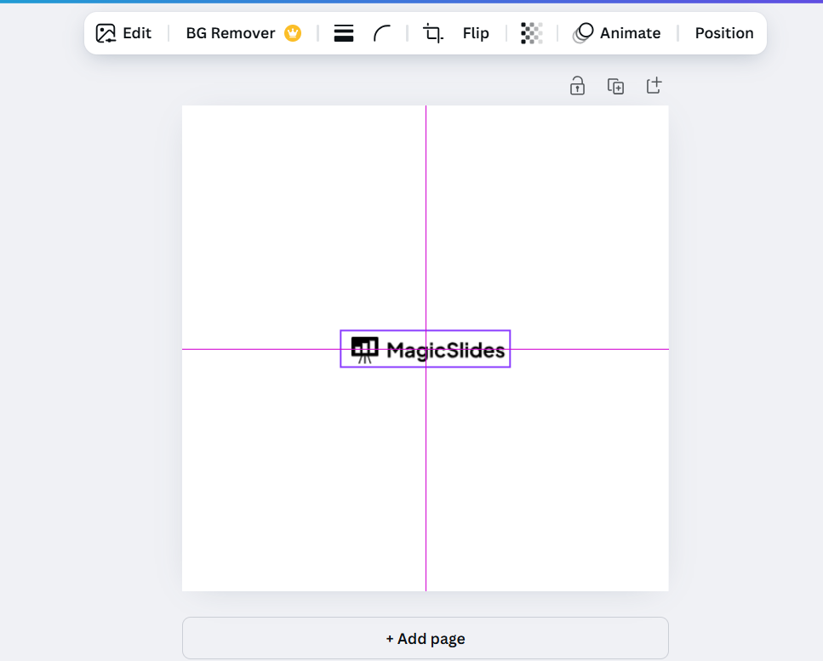Image resolution: width=823 pixels, height=661 pixels.
Task: Open the Position panel
Action: coord(724,33)
